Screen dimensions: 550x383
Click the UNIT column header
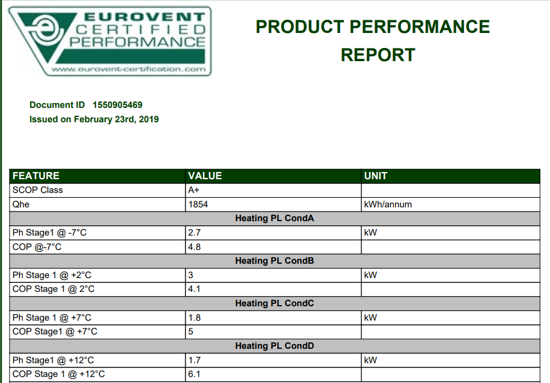pyautogui.click(x=451, y=176)
